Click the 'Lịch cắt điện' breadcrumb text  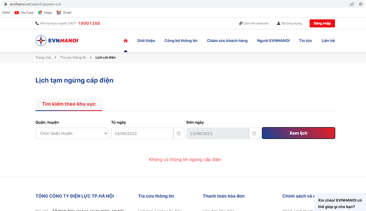(x=105, y=57)
